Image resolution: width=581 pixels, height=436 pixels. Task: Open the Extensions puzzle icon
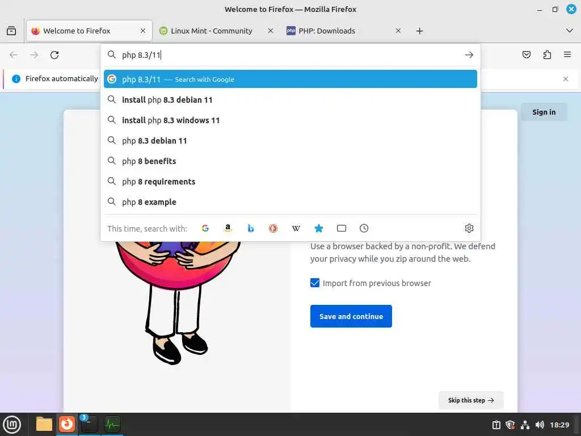click(547, 55)
